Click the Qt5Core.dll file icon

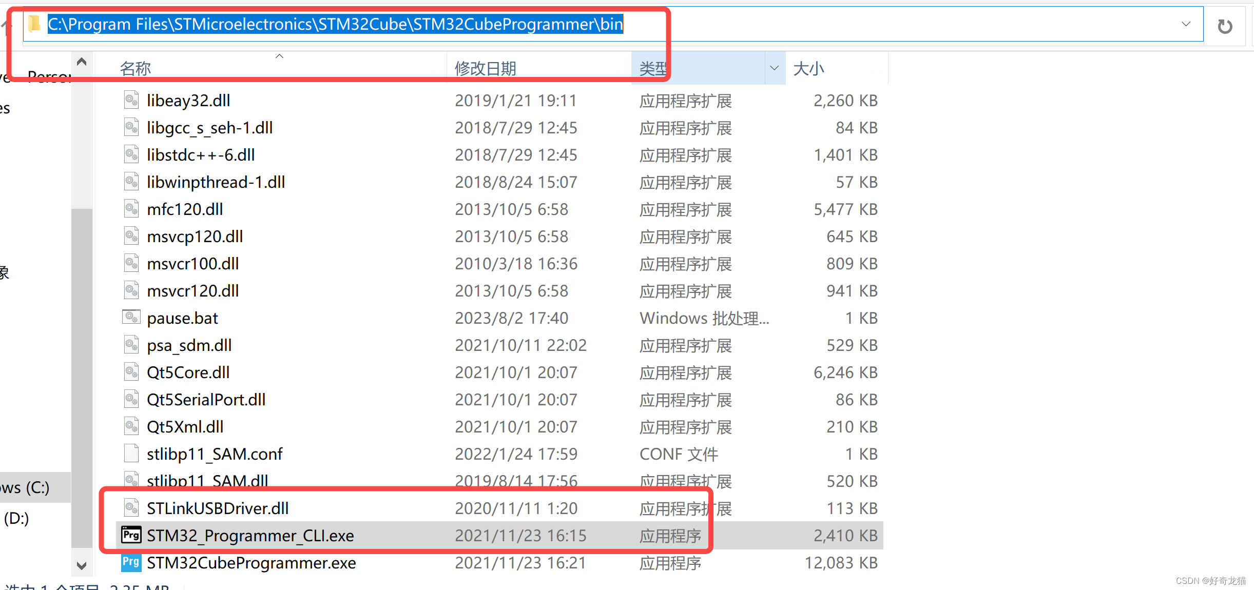coord(131,372)
